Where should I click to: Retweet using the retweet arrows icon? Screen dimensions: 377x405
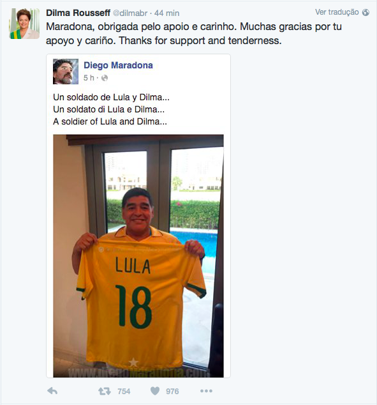click(105, 391)
